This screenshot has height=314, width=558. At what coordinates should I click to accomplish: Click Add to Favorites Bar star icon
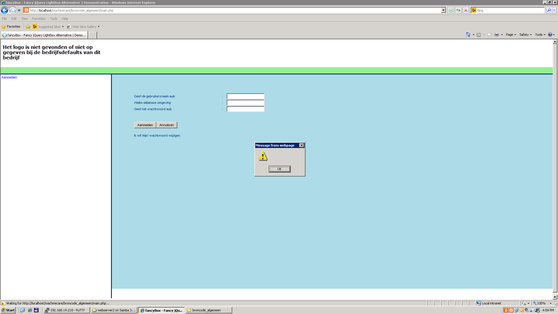[x=28, y=27]
